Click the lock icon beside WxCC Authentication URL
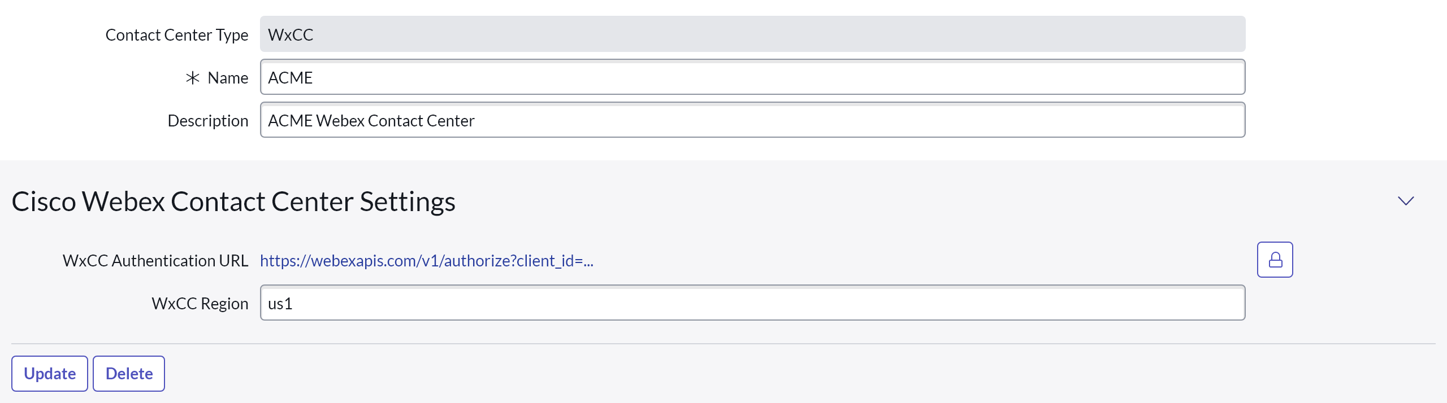The width and height of the screenshot is (1447, 403). point(1275,260)
